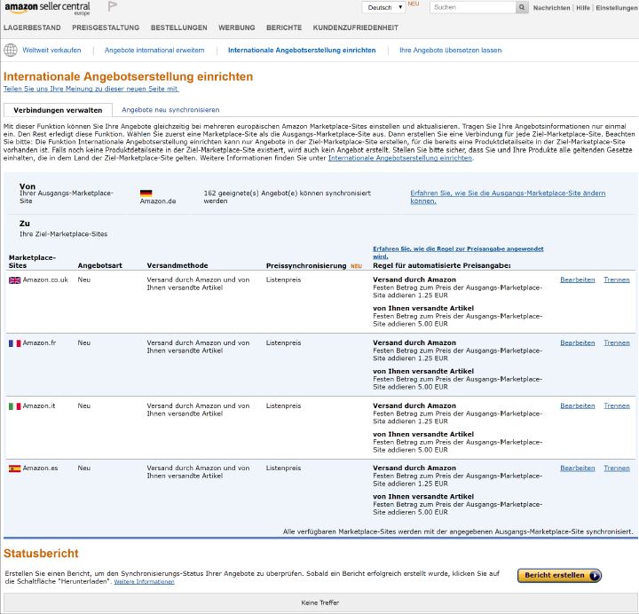
Task: Open Weitere Informationen under Statusbericht
Action: tap(145, 582)
